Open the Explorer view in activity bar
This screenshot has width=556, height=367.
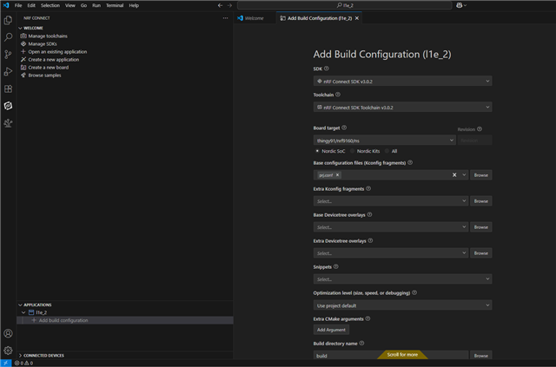(x=8, y=20)
